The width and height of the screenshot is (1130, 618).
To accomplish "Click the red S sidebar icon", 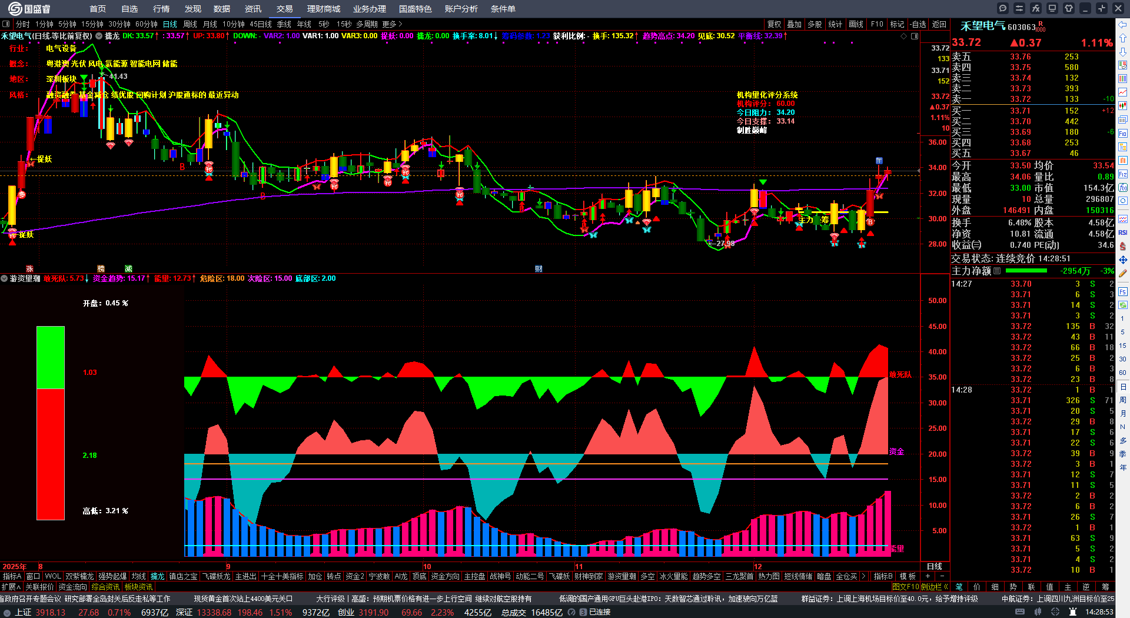I will point(1123,246).
